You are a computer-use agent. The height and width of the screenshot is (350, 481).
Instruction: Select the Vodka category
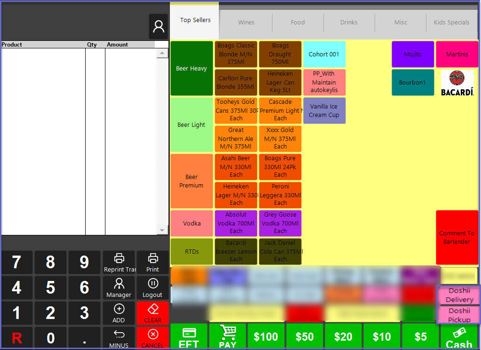[192, 223]
